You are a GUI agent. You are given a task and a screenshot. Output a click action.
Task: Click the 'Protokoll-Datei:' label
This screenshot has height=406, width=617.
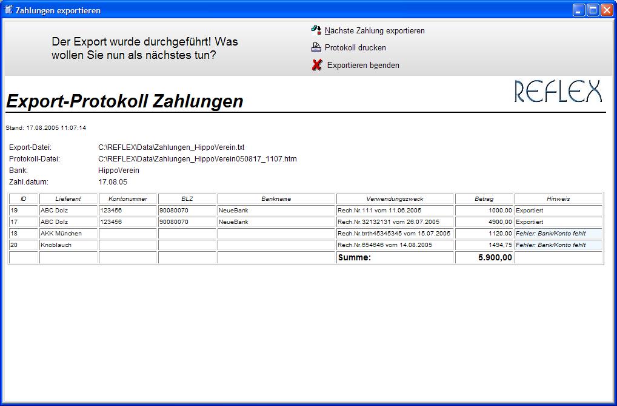[35, 159]
